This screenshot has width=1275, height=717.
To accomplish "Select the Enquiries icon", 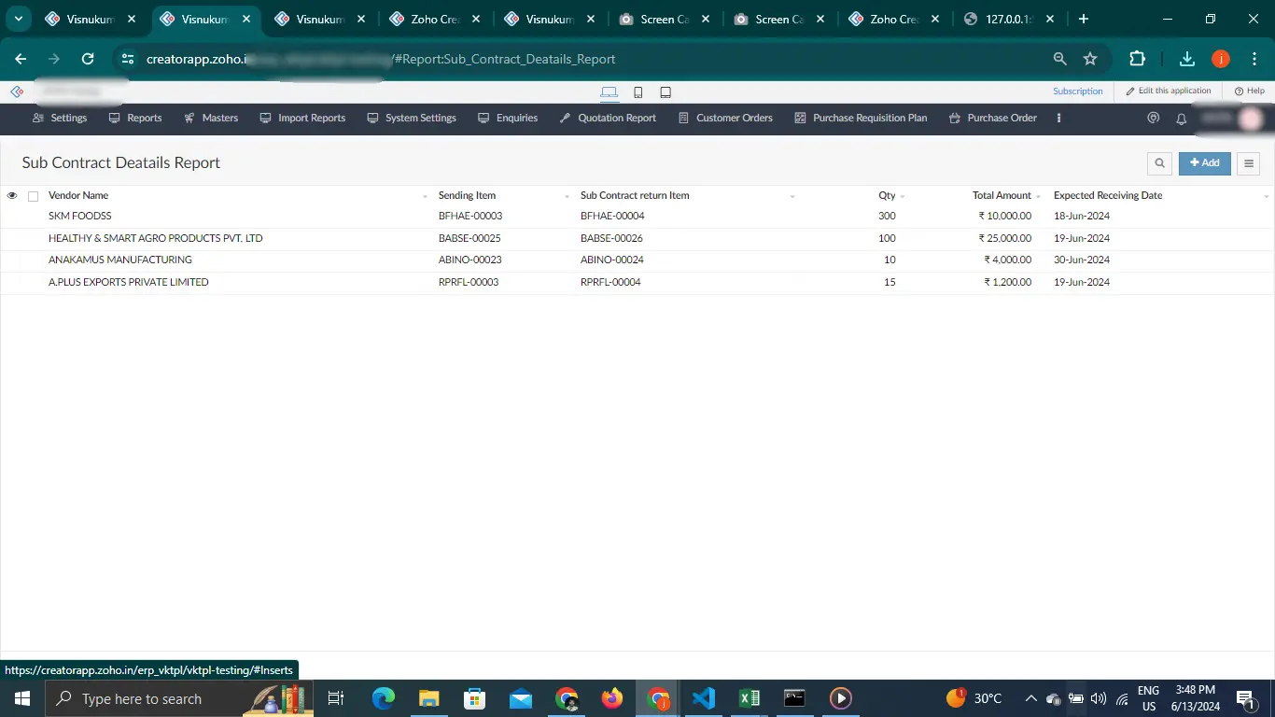I will pyautogui.click(x=482, y=118).
